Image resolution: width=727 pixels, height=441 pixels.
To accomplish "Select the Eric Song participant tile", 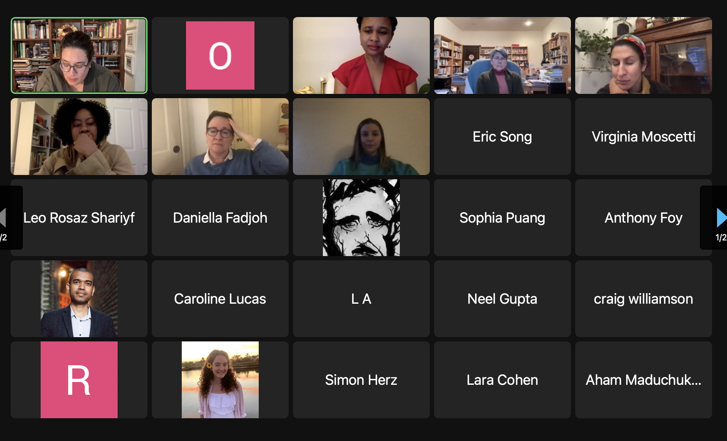I will (x=502, y=137).
